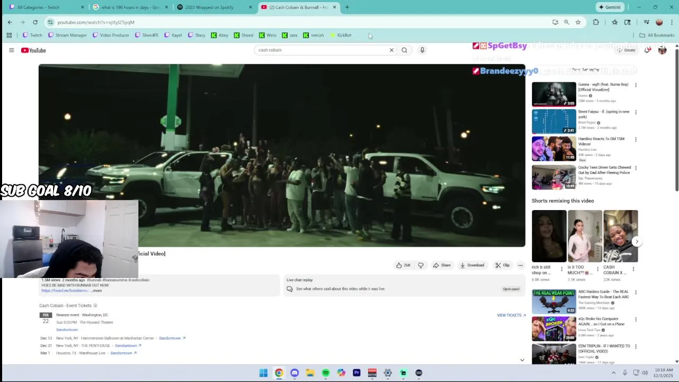This screenshot has width=679, height=382.
Task: Show Event Tickets info icon
Action: 95,306
